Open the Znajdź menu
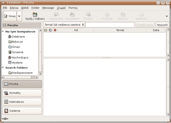The image size is (171, 123). tap(61, 8)
